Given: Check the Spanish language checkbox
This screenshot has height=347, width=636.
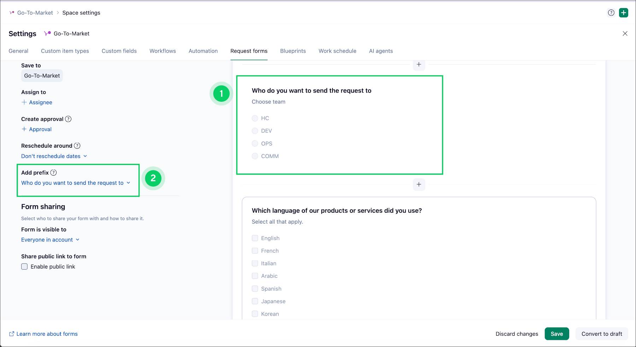Looking at the screenshot, I should click(x=255, y=288).
